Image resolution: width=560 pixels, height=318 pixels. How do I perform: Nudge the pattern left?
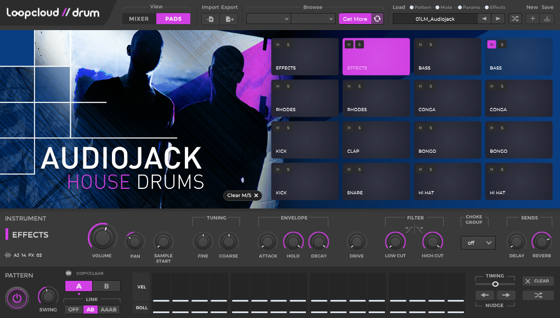485,295
